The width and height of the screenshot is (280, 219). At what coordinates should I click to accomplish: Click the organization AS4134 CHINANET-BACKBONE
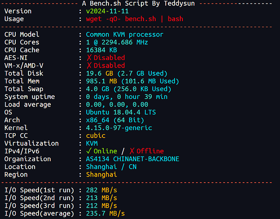click(133, 159)
